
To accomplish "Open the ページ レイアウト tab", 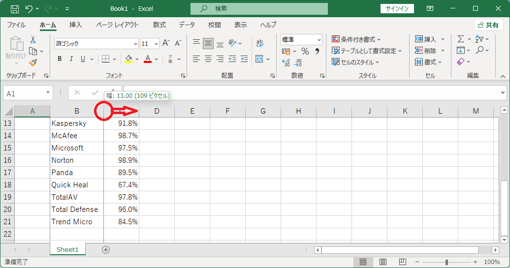I will [117, 25].
